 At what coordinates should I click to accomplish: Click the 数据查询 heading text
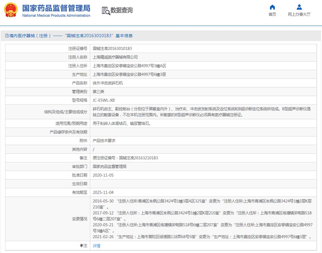click(x=122, y=10)
